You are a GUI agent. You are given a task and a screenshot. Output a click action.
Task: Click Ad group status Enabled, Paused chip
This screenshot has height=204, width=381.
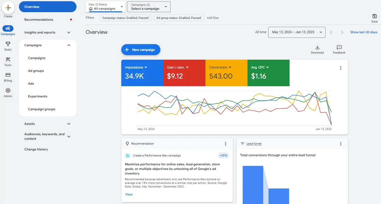coord(179,18)
